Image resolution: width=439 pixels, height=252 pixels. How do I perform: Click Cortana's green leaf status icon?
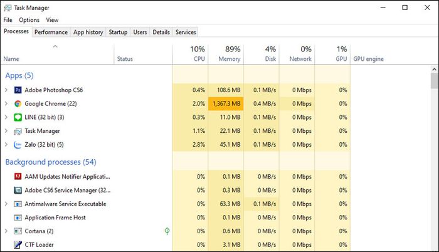167,231
